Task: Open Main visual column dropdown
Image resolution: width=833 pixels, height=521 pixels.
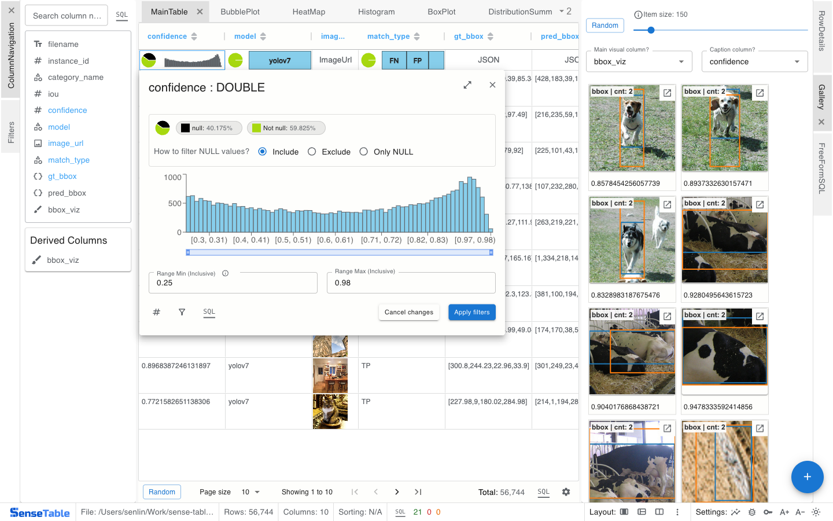Action: click(x=639, y=62)
